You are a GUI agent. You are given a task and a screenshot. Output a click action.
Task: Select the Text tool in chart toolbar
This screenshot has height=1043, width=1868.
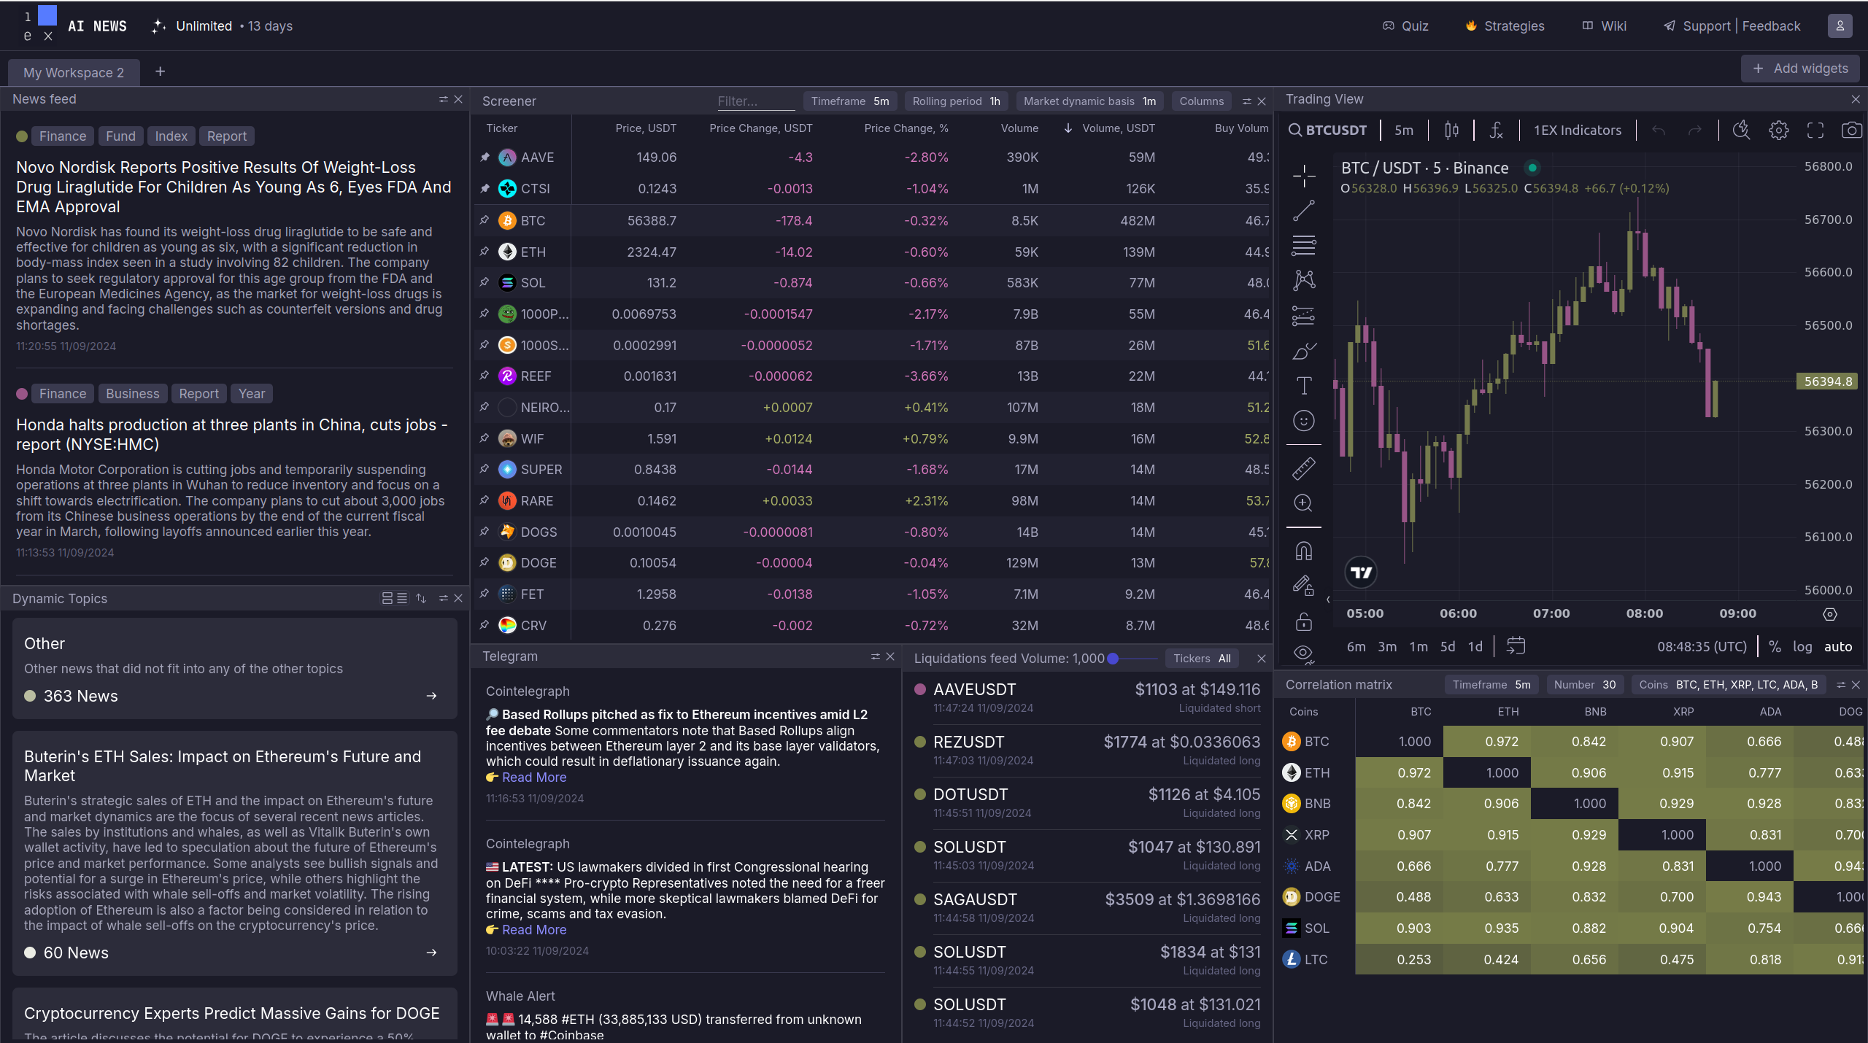click(1303, 385)
